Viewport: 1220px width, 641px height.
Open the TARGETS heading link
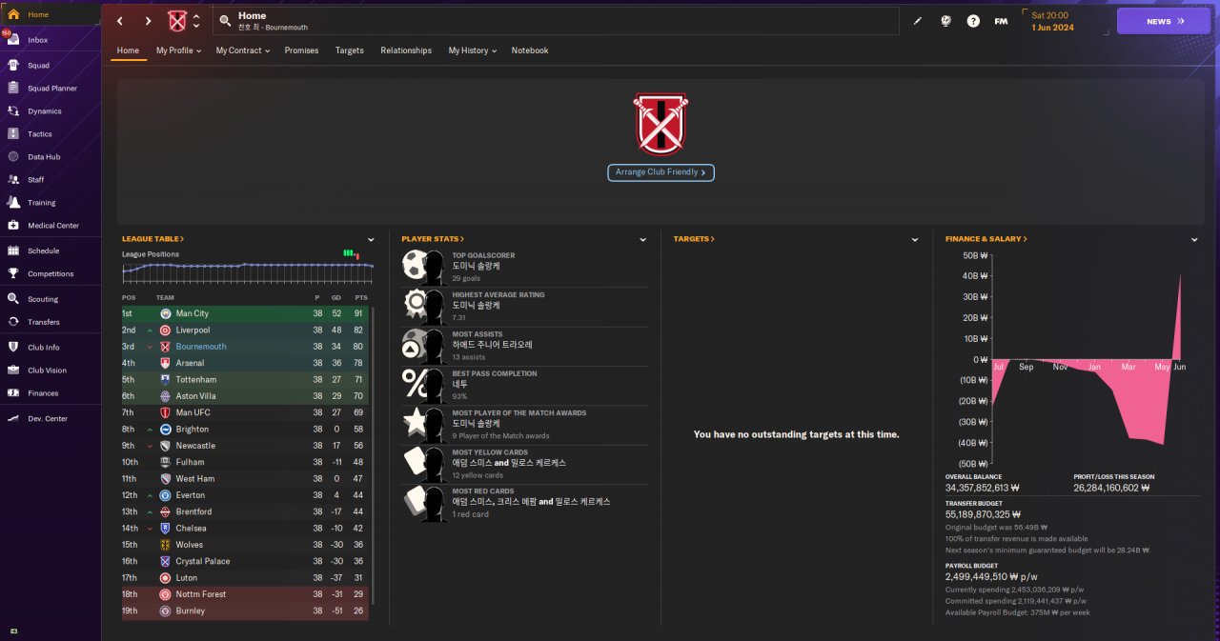click(x=694, y=239)
